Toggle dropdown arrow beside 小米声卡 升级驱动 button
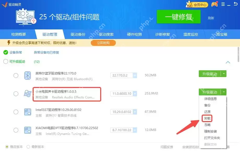The width and height of the screenshot is (240, 151). [224, 92]
